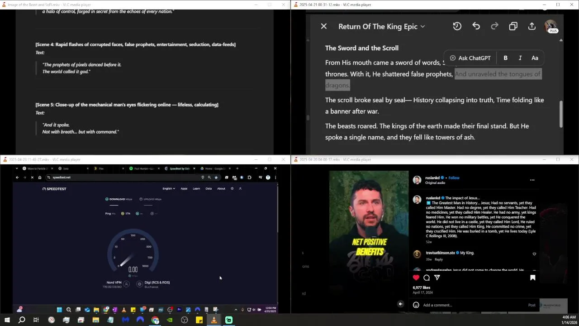Screen dimensions: 579x326
Task: Open the Speedtest Data menu
Action: [209, 188]
